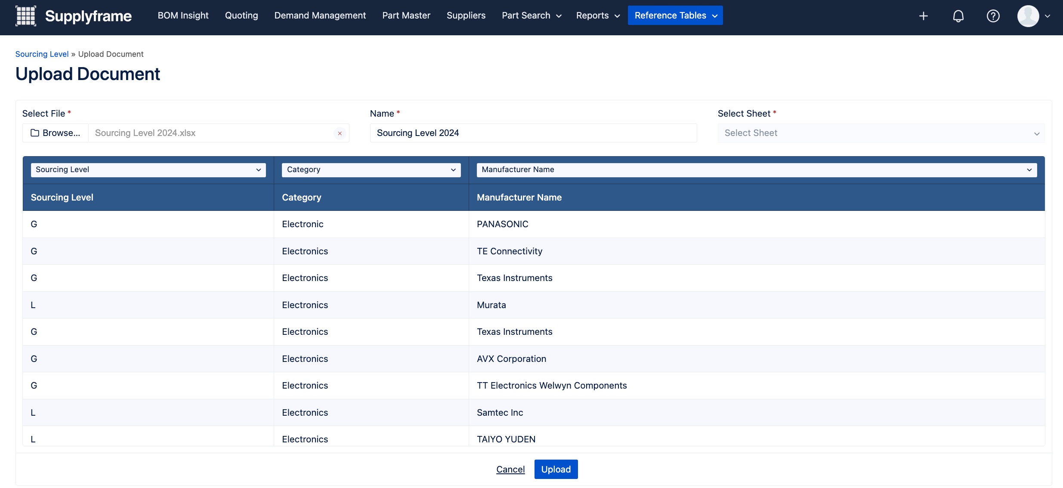
Task: Click the Upload button
Action: coord(556,469)
